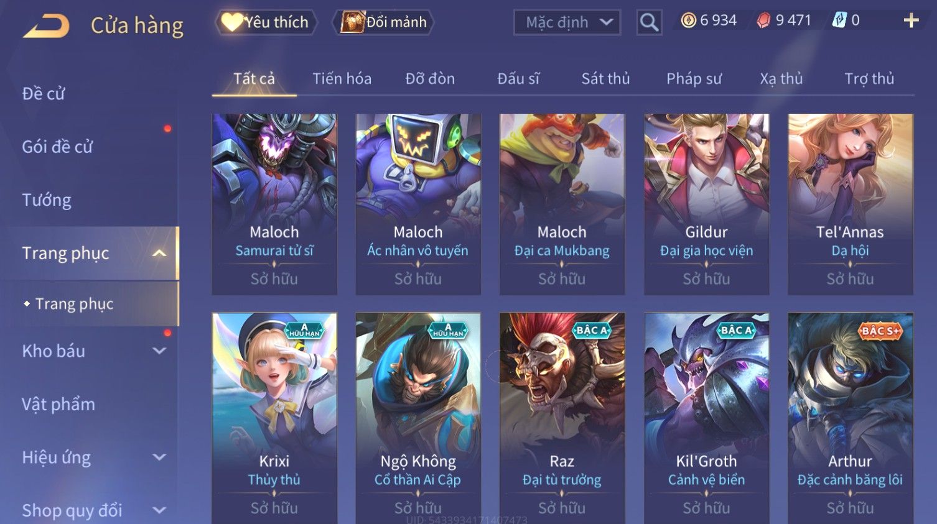Go back using the golden arrow icon
The height and width of the screenshot is (524, 937).
pyautogui.click(x=46, y=25)
